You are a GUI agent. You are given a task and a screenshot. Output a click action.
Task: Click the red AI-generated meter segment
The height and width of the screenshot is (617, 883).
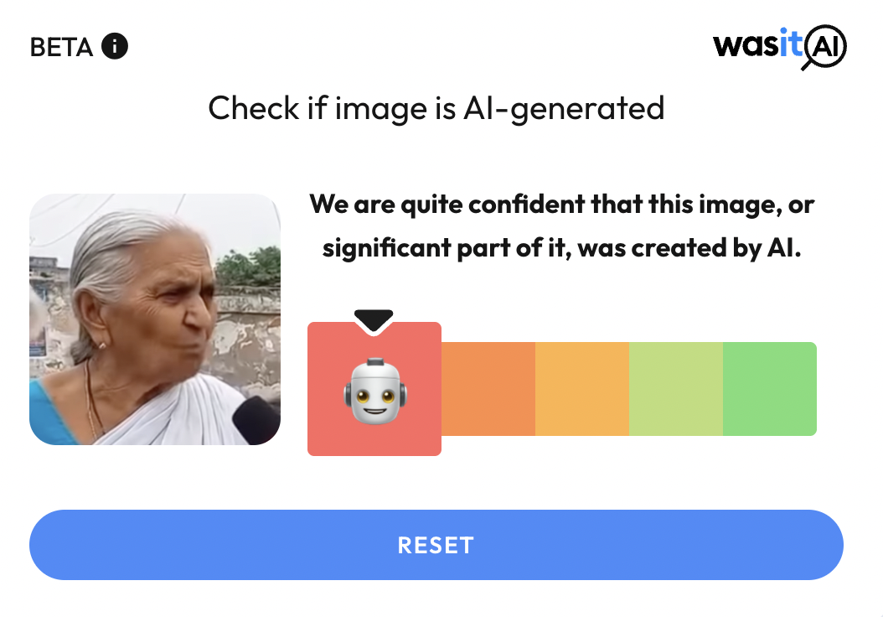pos(374,389)
